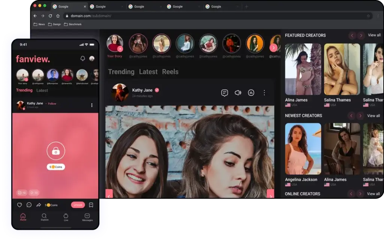Open browser home page
The height and width of the screenshot is (241, 384).
click(58, 16)
